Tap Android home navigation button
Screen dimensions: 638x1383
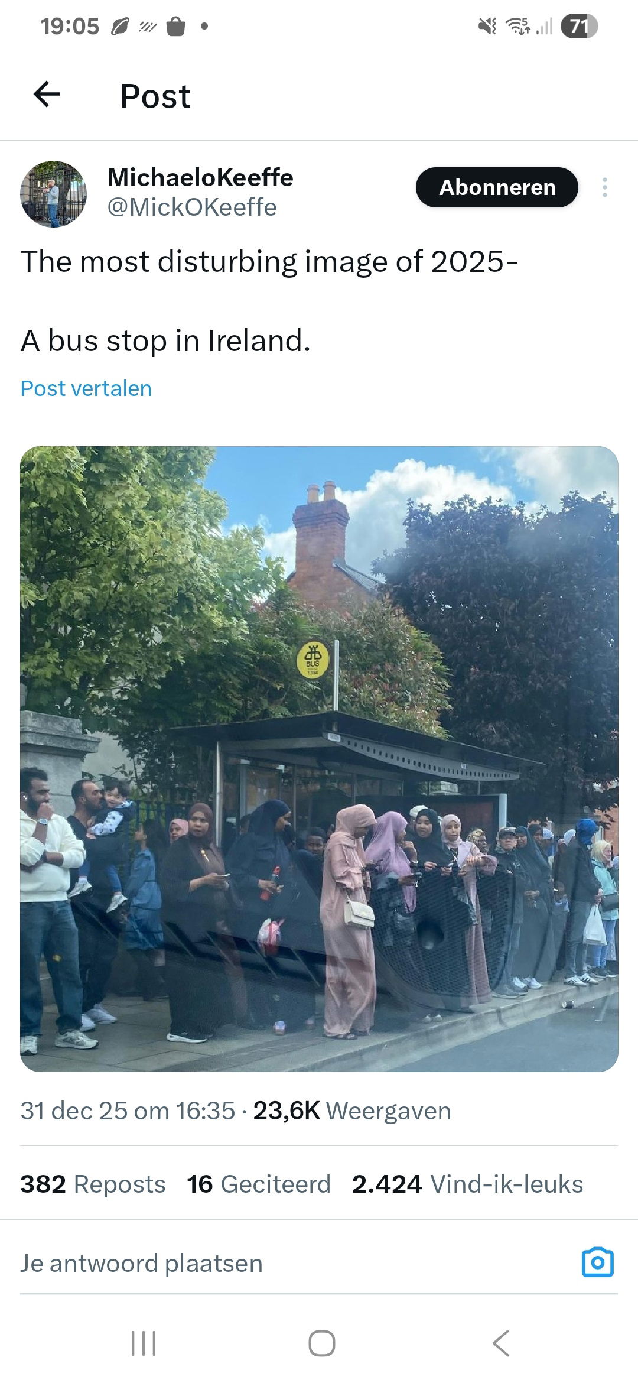coord(321,1343)
